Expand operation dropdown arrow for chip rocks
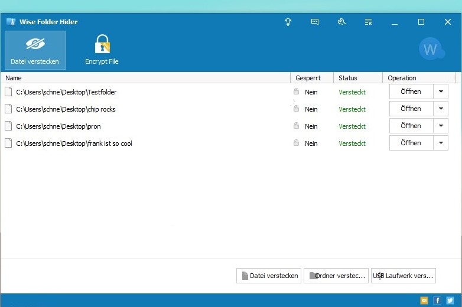Viewport: 462px width, 307px height. coord(441,109)
